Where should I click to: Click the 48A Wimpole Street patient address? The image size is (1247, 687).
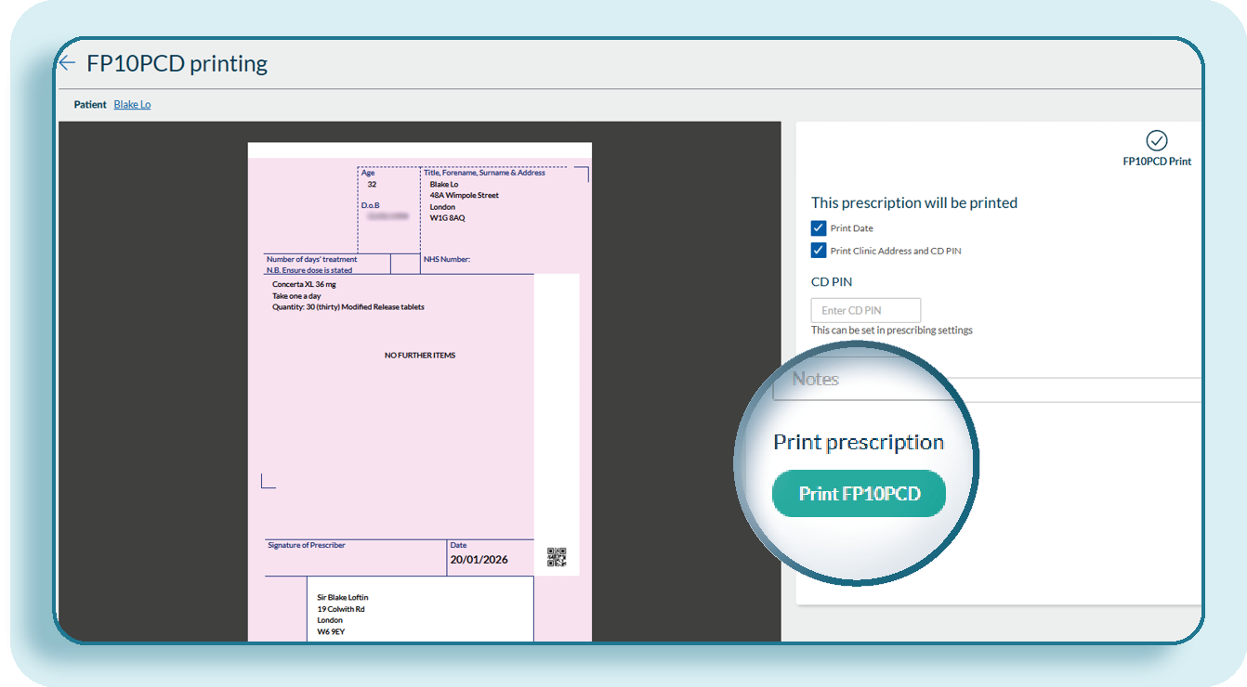pos(464,196)
